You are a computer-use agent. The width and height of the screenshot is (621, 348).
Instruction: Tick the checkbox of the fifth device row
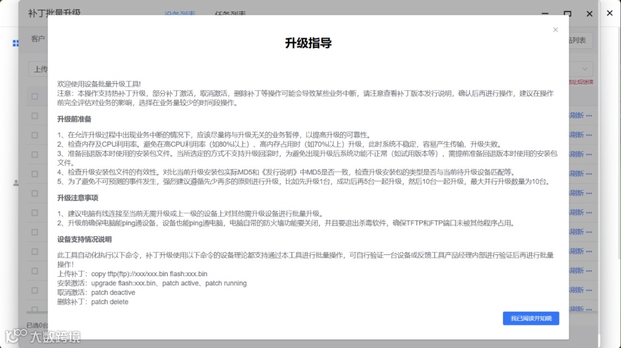coord(35,193)
